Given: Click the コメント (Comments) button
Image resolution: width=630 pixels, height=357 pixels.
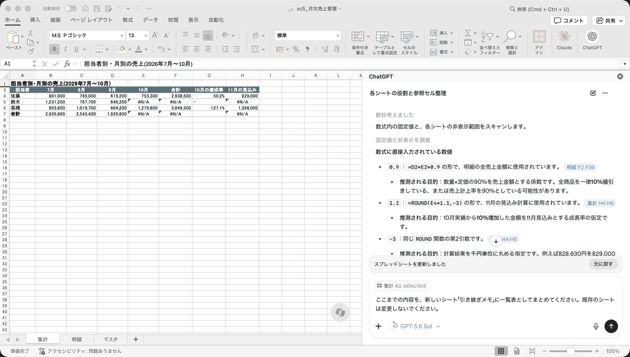Looking at the screenshot, I should click(x=568, y=21).
